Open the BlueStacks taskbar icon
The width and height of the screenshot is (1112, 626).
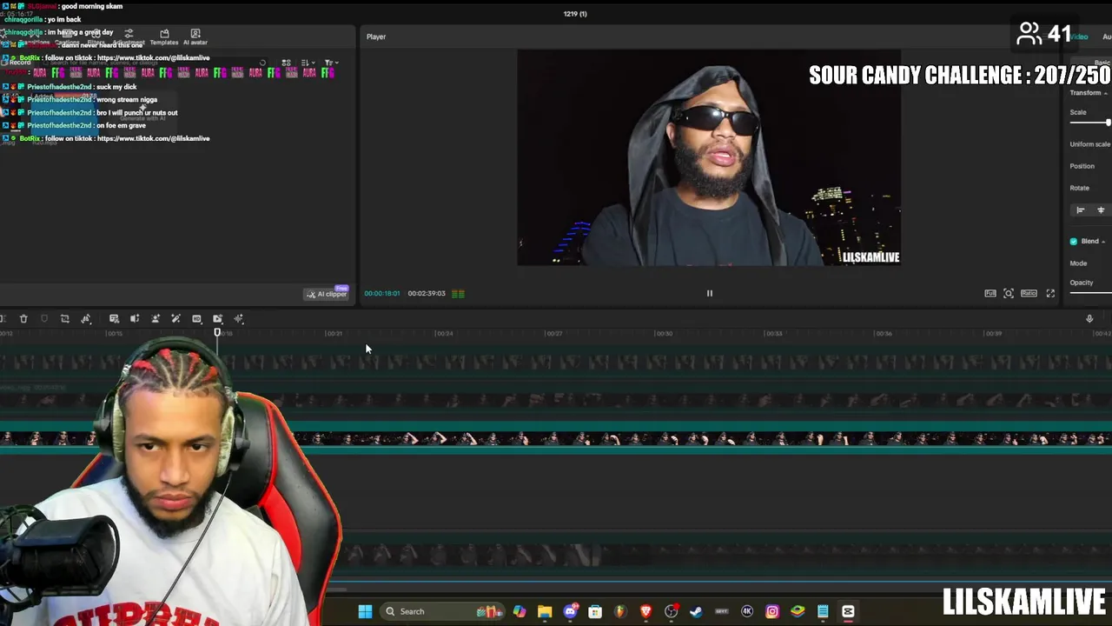click(797, 611)
